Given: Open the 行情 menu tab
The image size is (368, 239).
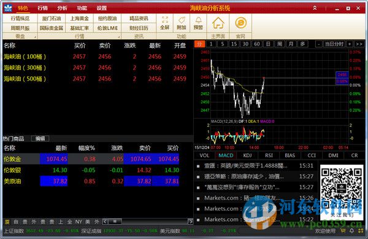Looking at the screenshot, I should pos(42,8).
